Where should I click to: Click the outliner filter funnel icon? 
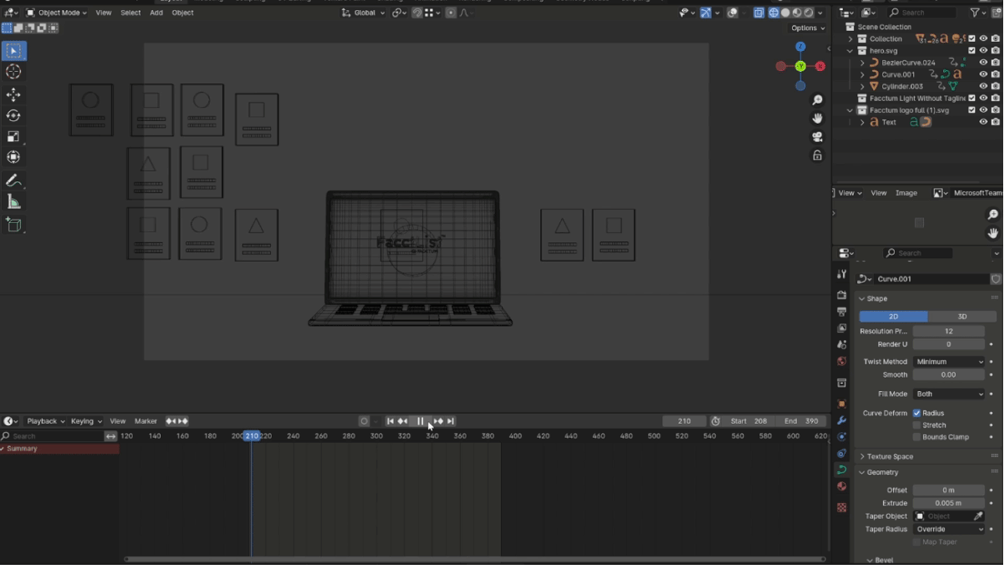tap(975, 12)
